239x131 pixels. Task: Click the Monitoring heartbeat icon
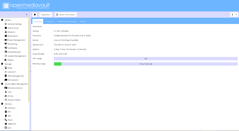click(6, 44)
